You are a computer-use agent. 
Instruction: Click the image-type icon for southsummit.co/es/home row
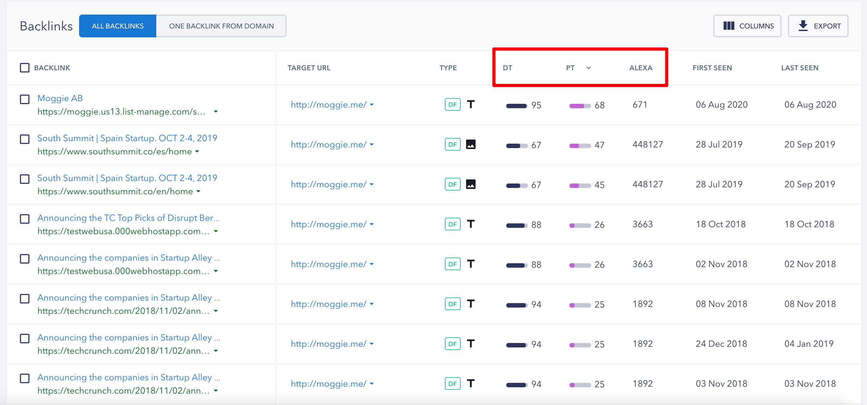click(x=471, y=144)
